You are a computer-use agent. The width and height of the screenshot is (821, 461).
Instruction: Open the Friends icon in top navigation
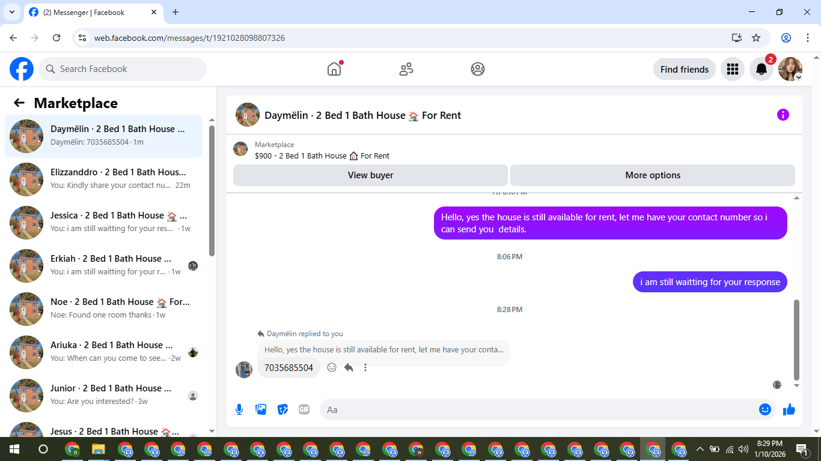pos(406,69)
